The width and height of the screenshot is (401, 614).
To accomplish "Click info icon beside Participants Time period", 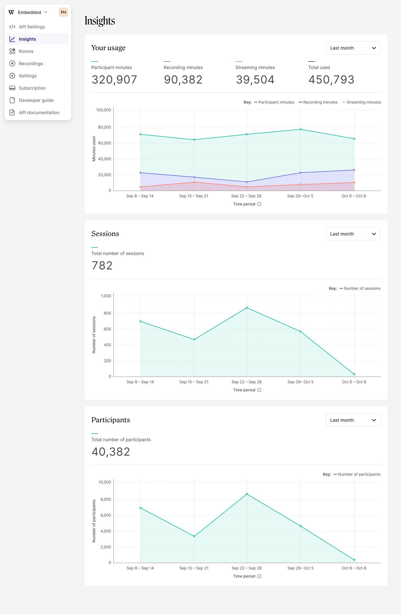I will [259, 576].
